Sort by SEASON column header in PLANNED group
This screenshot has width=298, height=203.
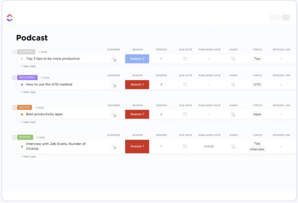(x=137, y=50)
